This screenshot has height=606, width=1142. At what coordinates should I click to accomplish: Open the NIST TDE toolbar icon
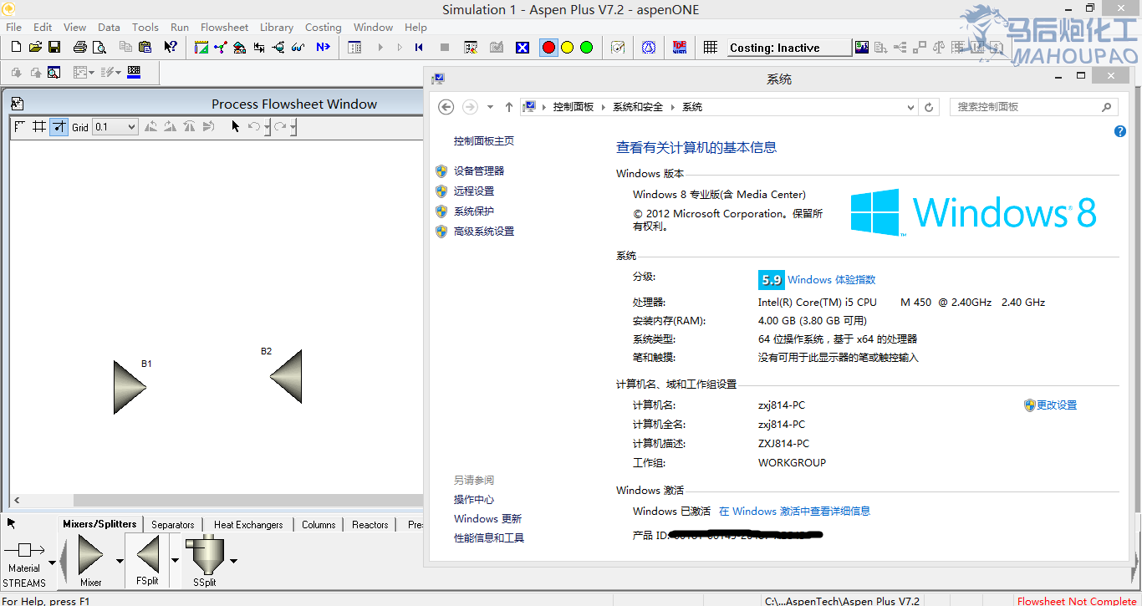tap(679, 47)
